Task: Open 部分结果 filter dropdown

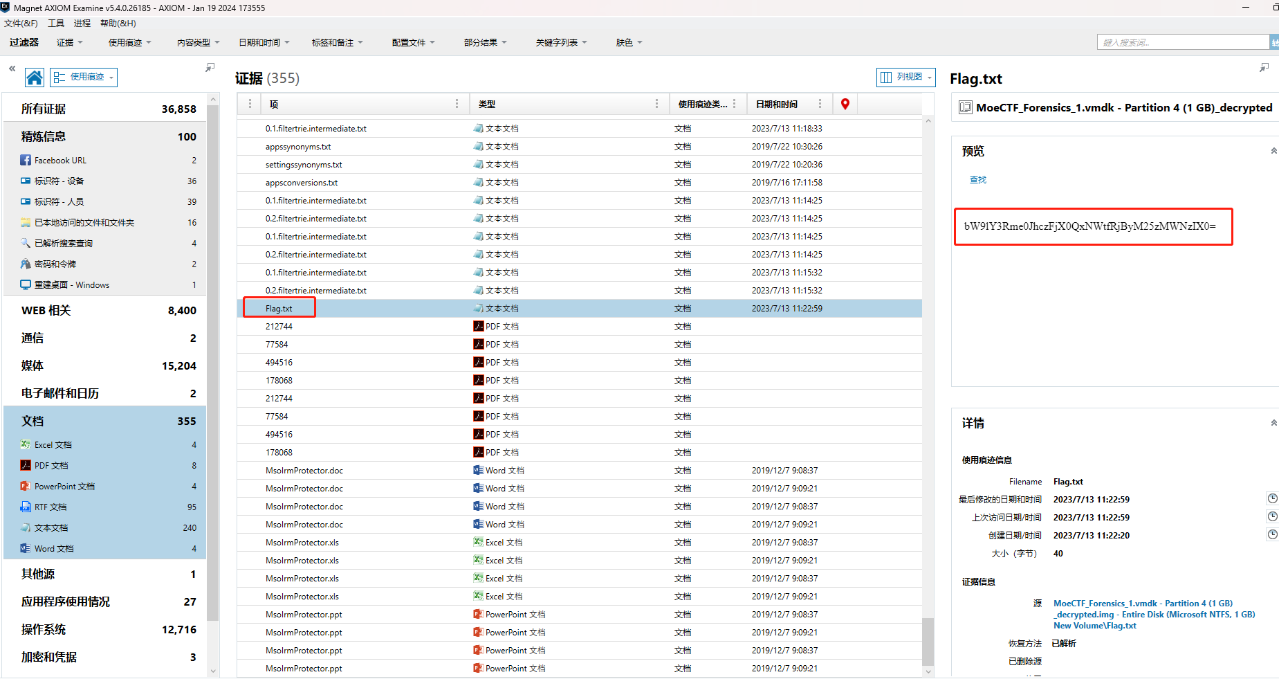Action: point(486,42)
